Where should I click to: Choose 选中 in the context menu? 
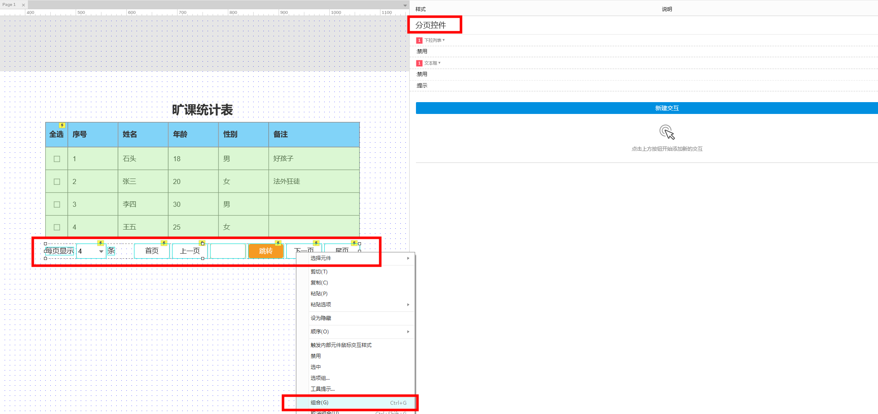tap(356, 367)
